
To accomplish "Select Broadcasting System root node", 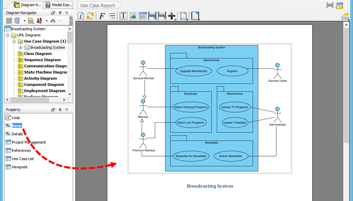I will 28,29.
